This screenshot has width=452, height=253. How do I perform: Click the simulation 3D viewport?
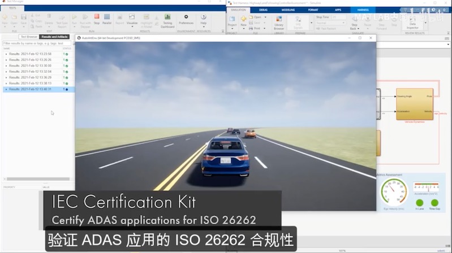coord(225,125)
